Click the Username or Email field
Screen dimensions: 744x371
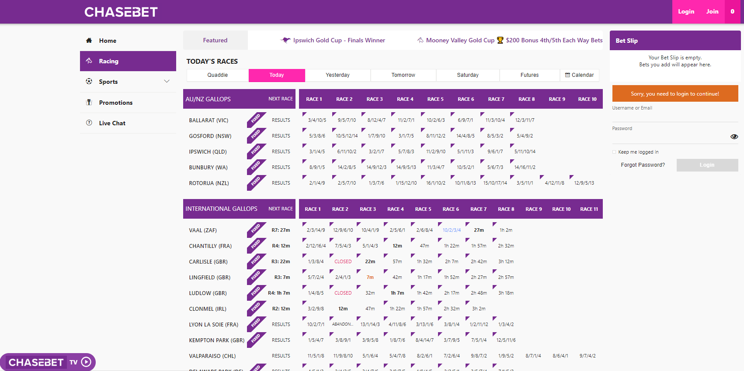[x=675, y=116]
